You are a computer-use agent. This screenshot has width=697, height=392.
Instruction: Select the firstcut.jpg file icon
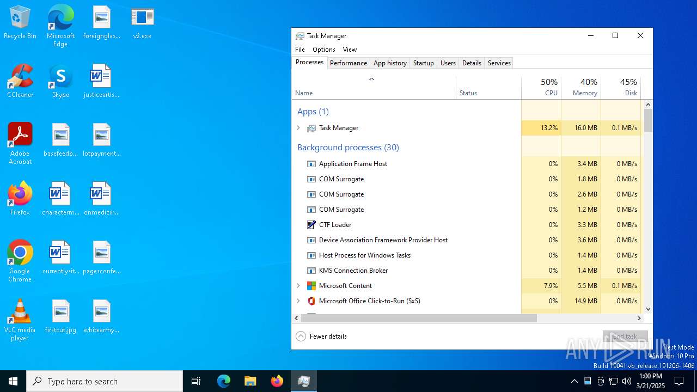pyautogui.click(x=60, y=311)
